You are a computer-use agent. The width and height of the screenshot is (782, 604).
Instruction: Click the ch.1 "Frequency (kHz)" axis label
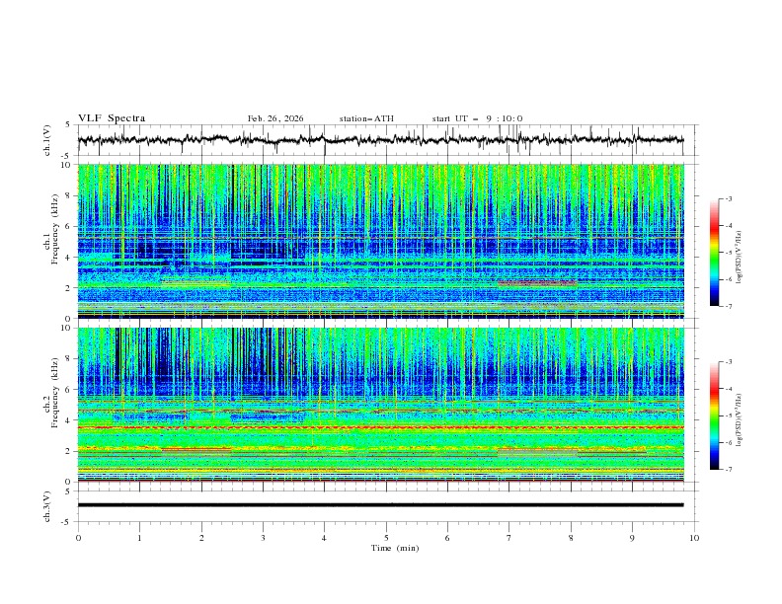point(55,229)
